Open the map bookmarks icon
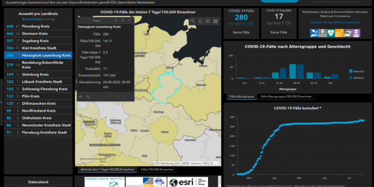 pyautogui.click(x=200, y=21)
